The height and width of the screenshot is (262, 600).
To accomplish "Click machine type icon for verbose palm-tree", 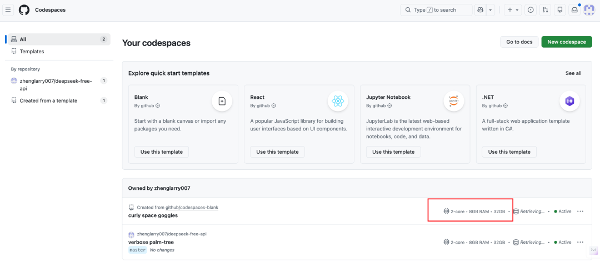I will pos(446,242).
